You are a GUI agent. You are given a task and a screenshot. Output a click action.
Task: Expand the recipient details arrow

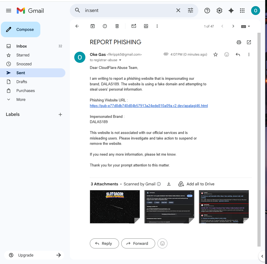tap(120, 60)
